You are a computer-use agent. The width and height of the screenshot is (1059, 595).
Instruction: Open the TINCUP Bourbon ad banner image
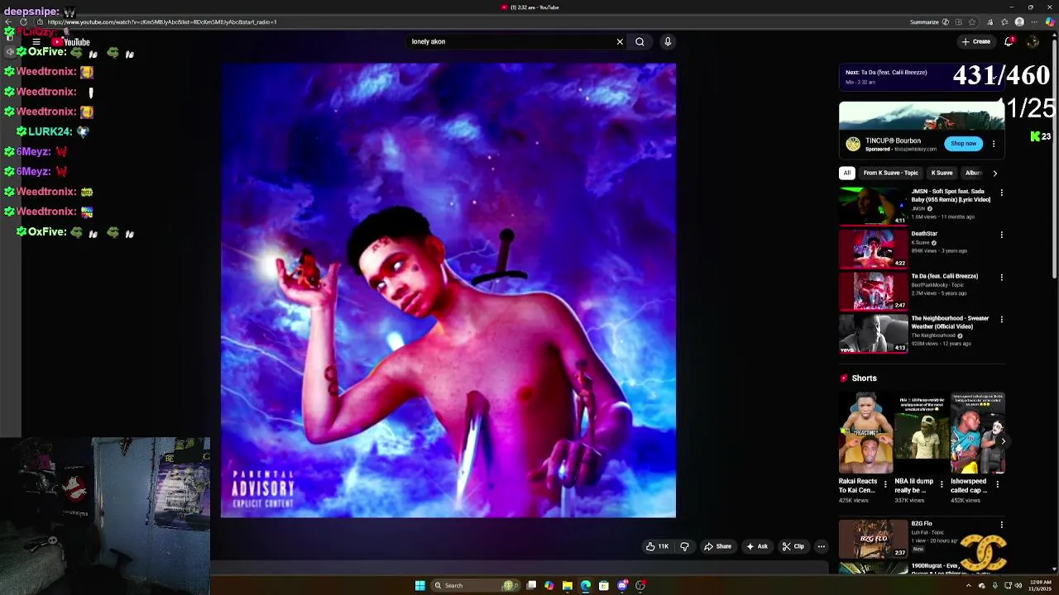(922, 117)
